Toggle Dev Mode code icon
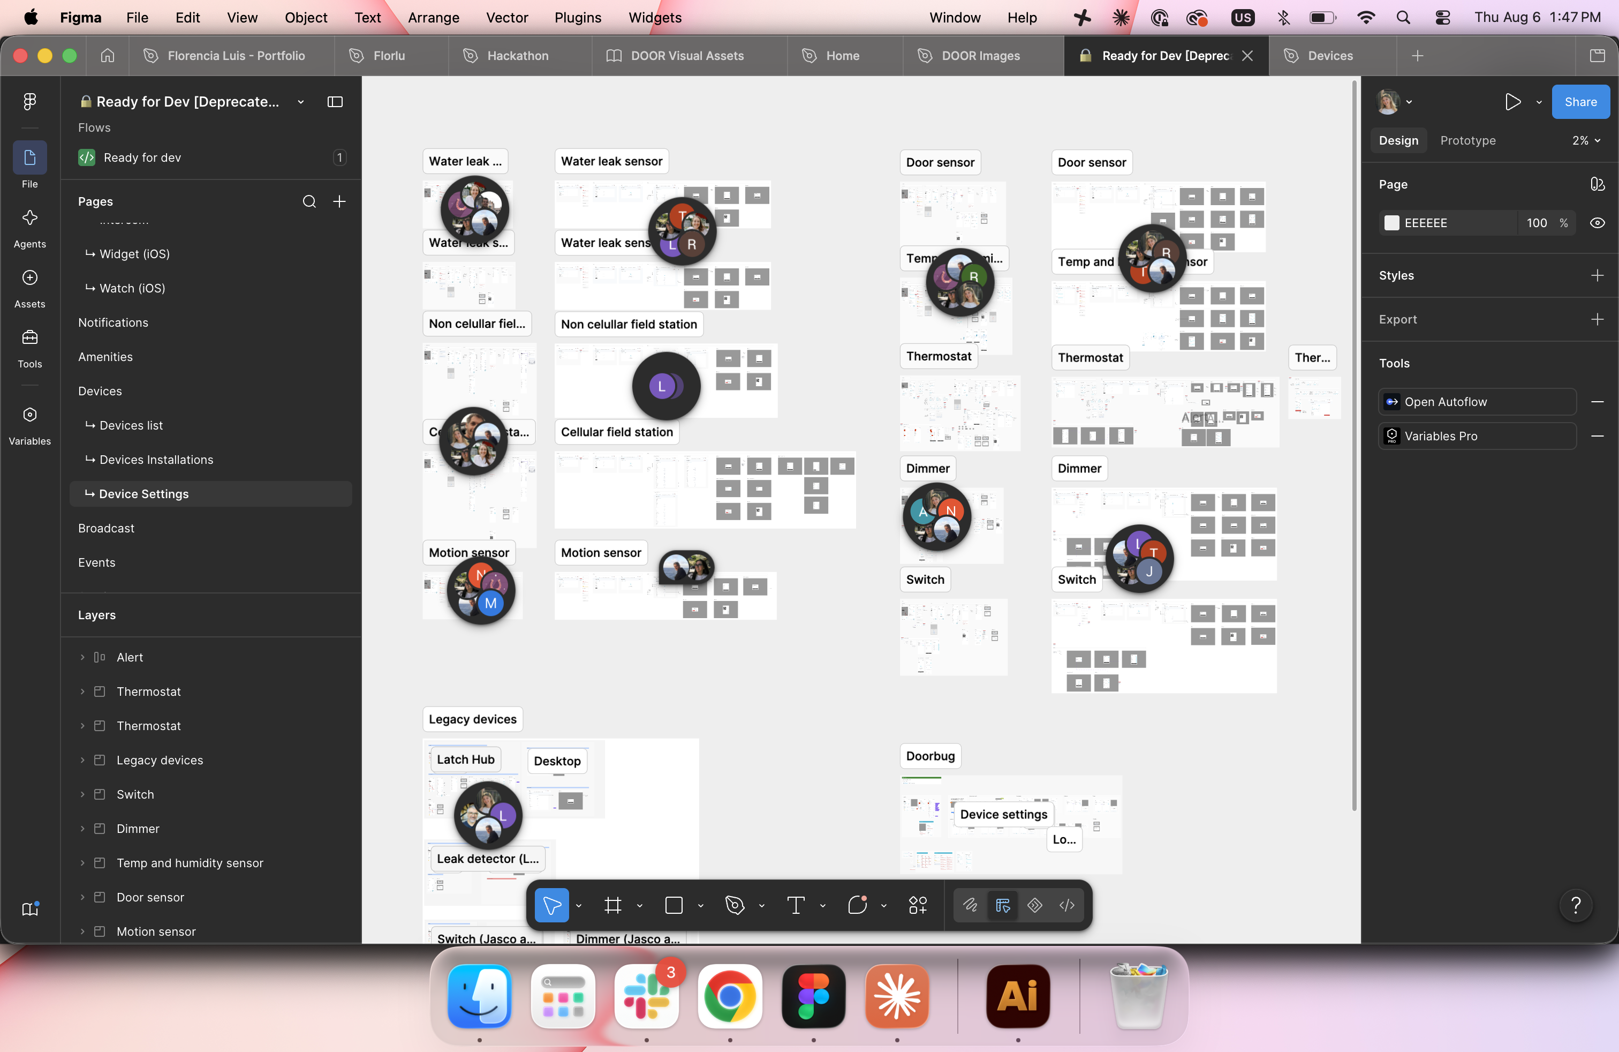Image resolution: width=1619 pixels, height=1052 pixels. point(1066,905)
